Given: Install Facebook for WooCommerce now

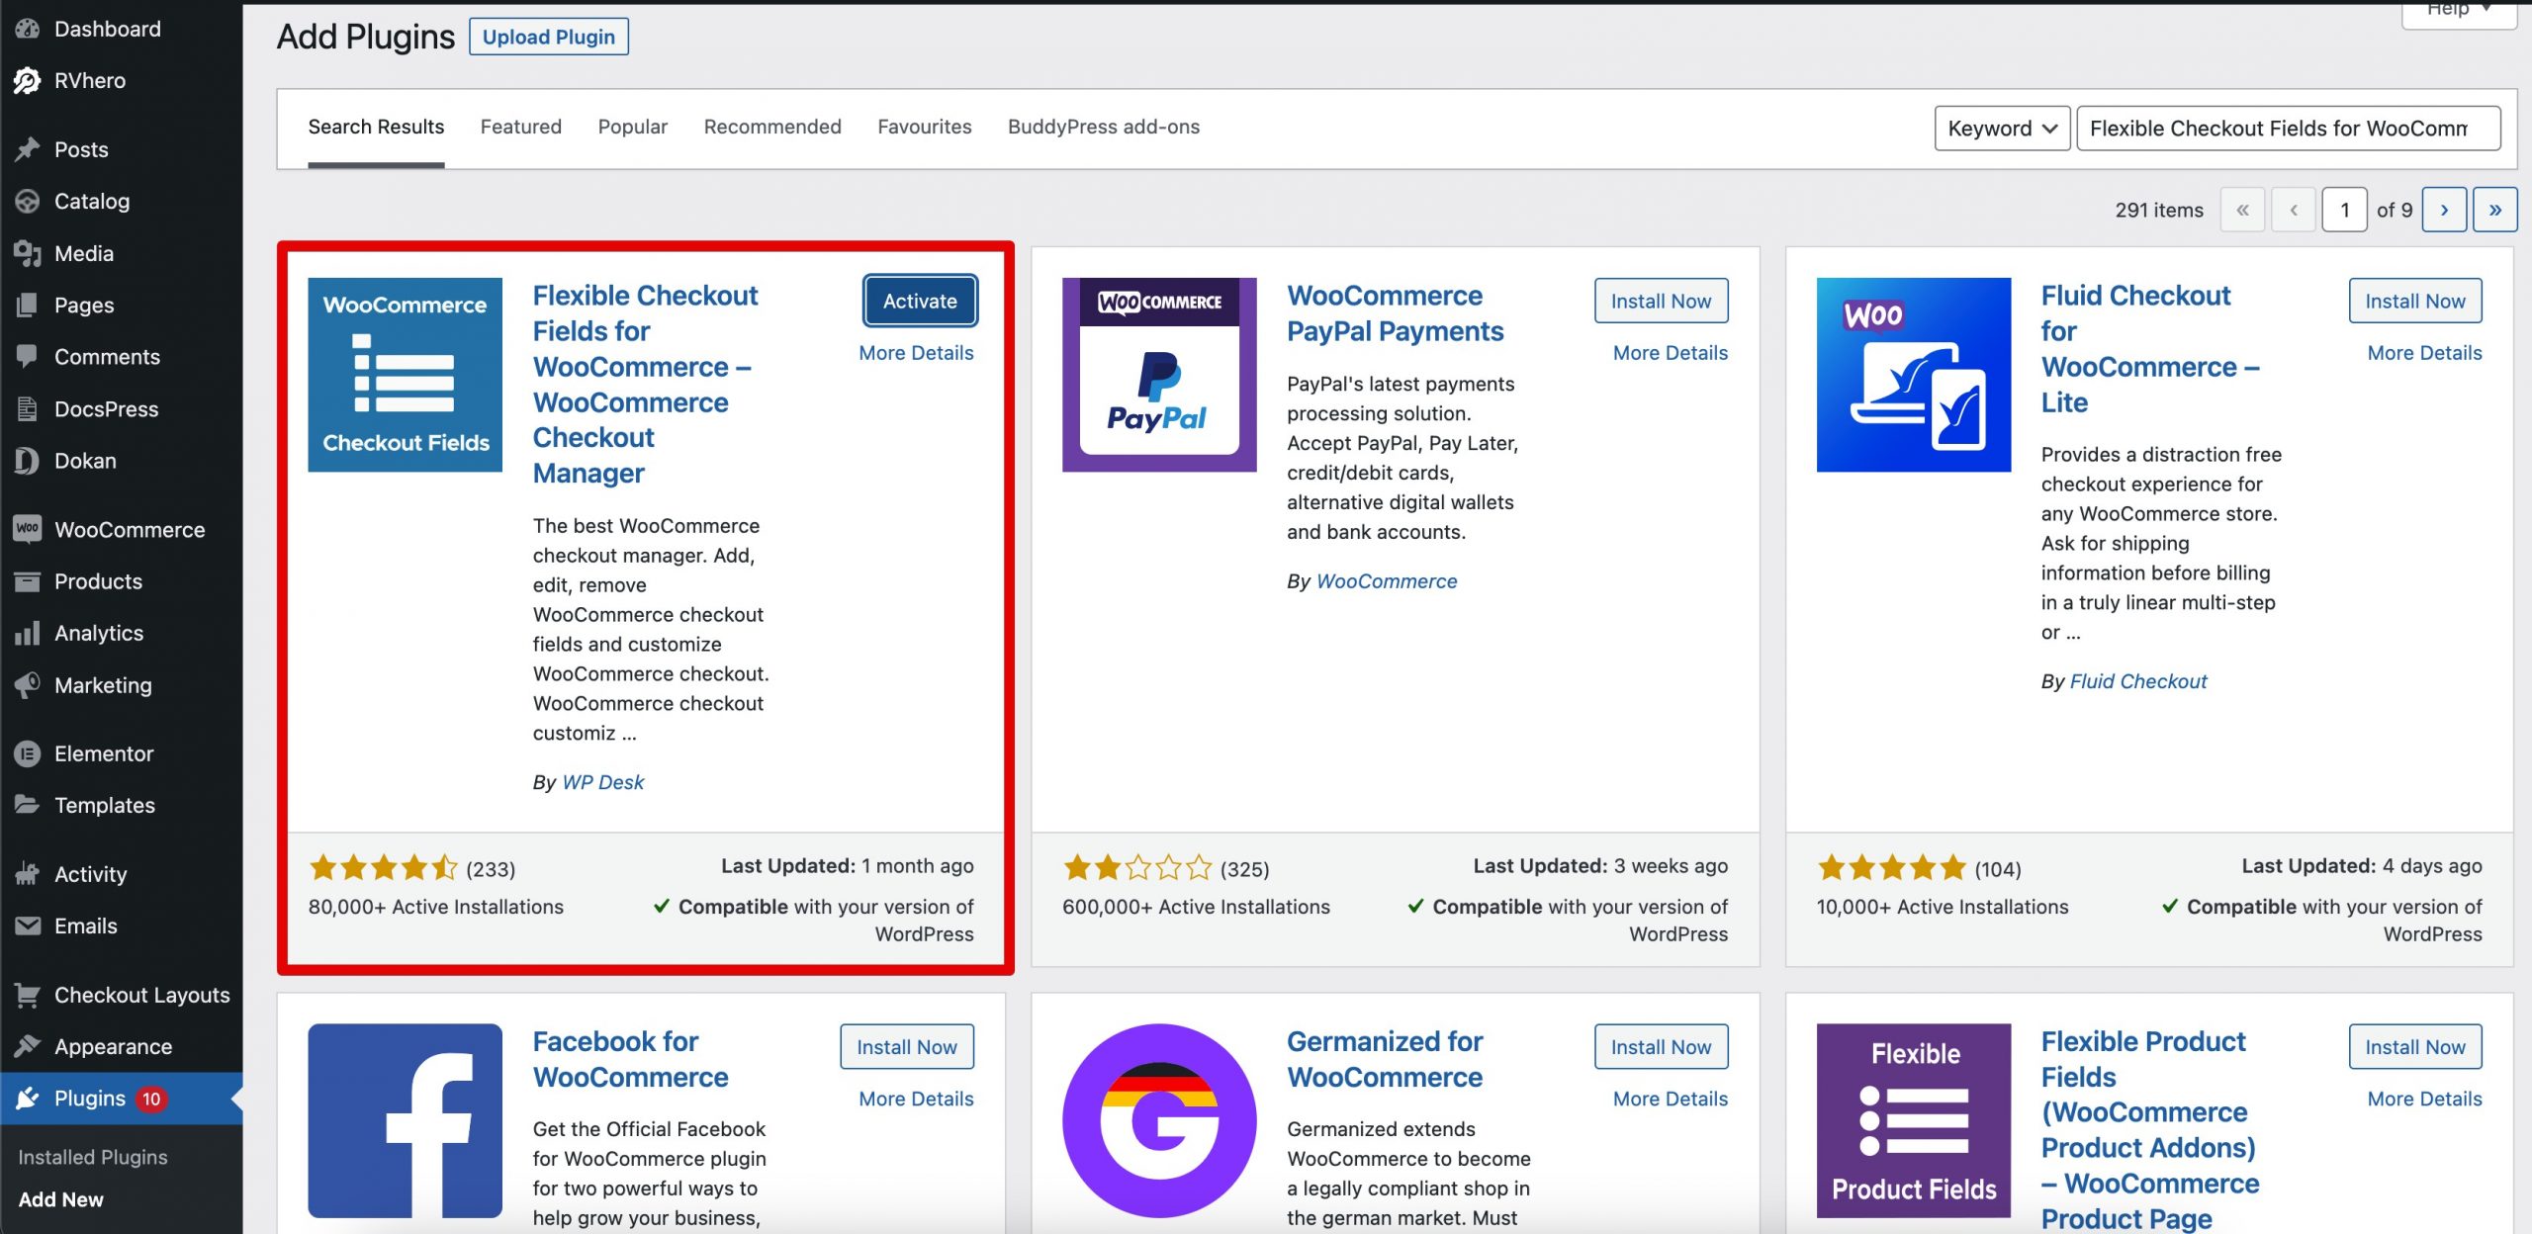Looking at the screenshot, I should tap(906, 1046).
